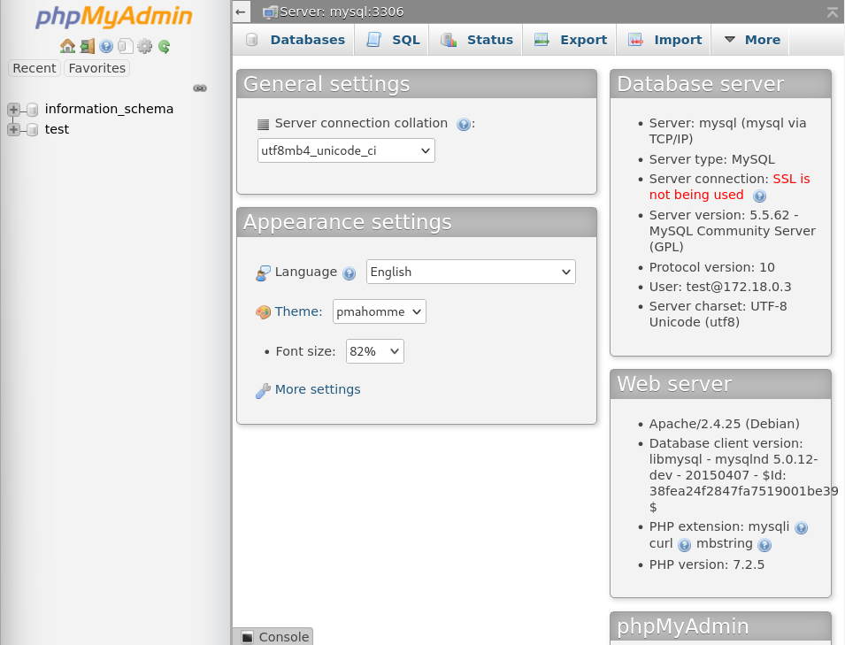This screenshot has height=645, width=845.
Task: Click help icon after mysqli extension
Action: point(802,528)
